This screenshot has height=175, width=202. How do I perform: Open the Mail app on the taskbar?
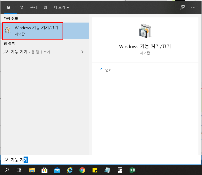(x=57, y=170)
